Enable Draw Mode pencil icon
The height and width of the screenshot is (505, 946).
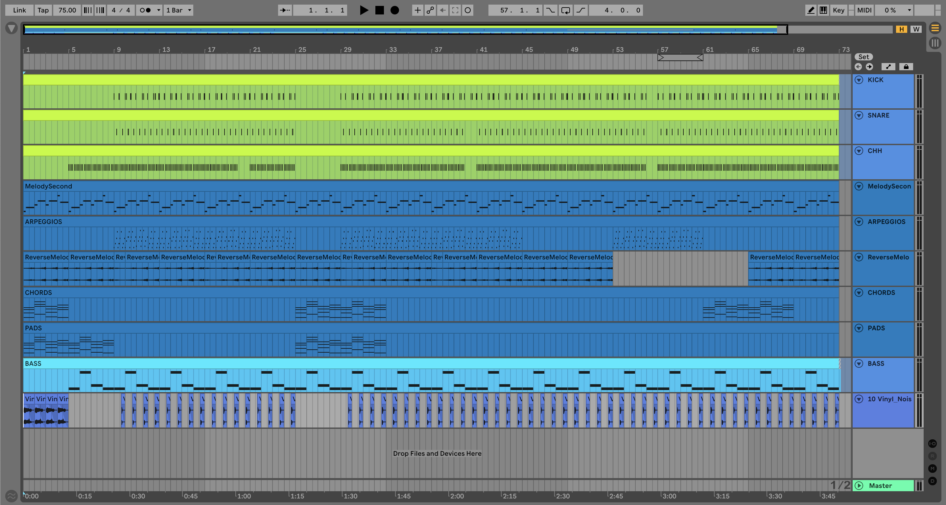(x=811, y=10)
